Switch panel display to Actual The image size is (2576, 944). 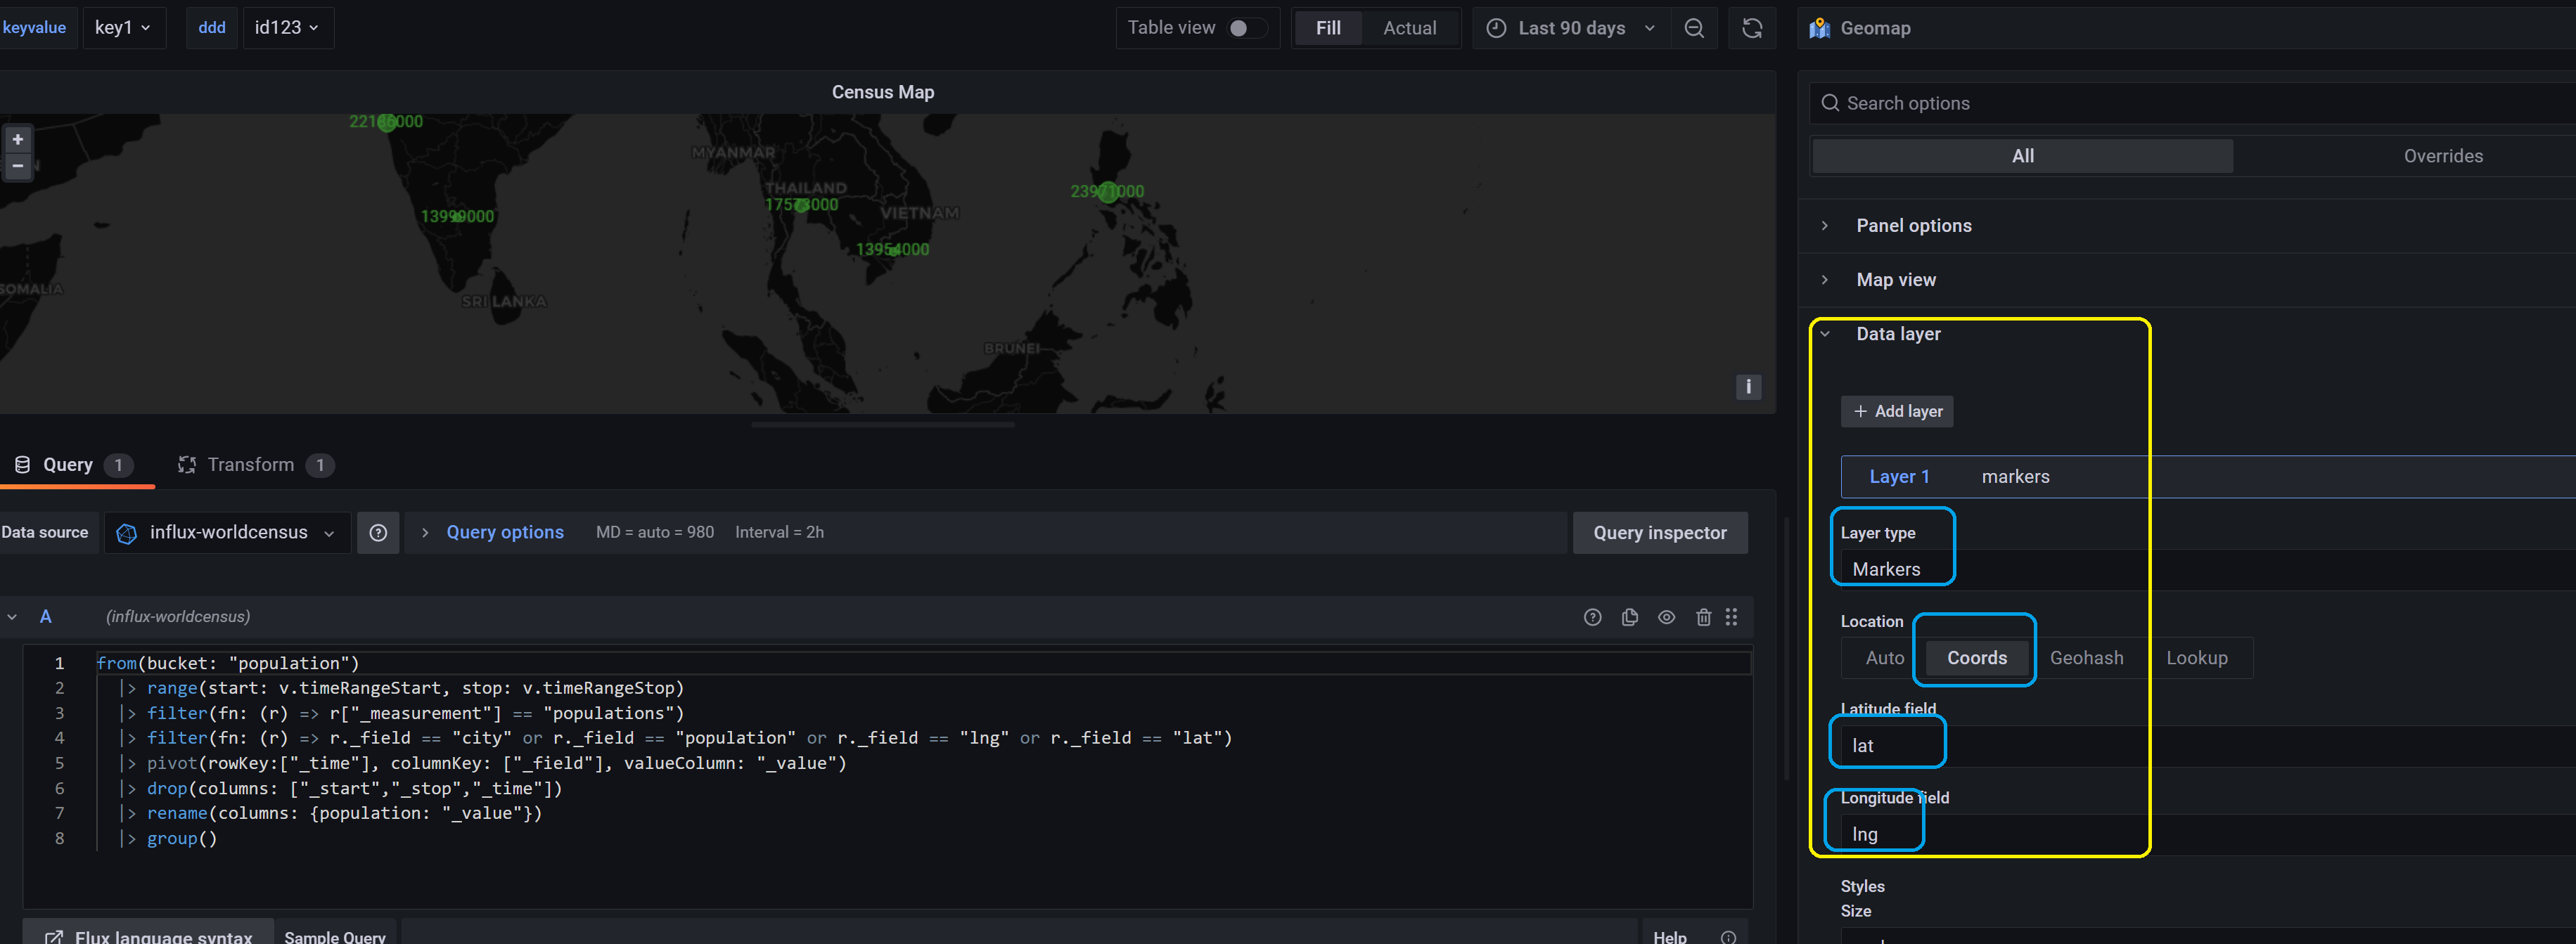1409,28
